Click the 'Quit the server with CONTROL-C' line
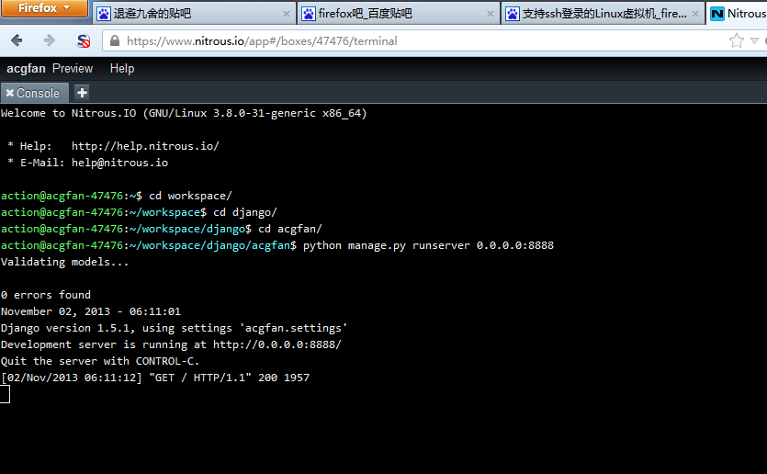 100,362
